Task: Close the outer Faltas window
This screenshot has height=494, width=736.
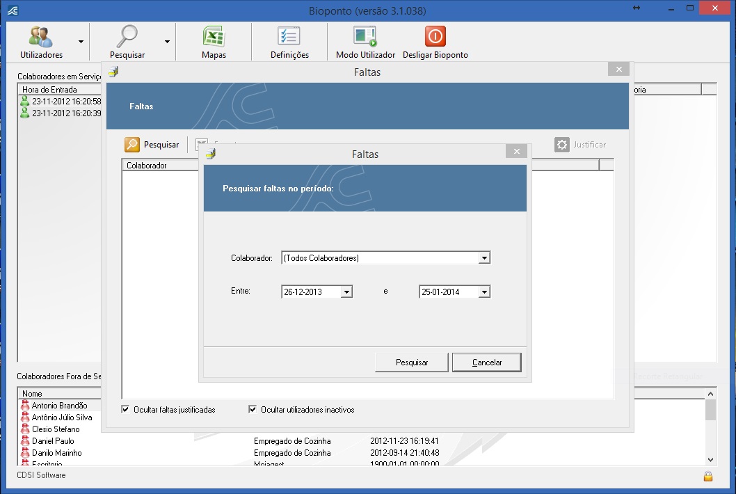Action: point(618,69)
